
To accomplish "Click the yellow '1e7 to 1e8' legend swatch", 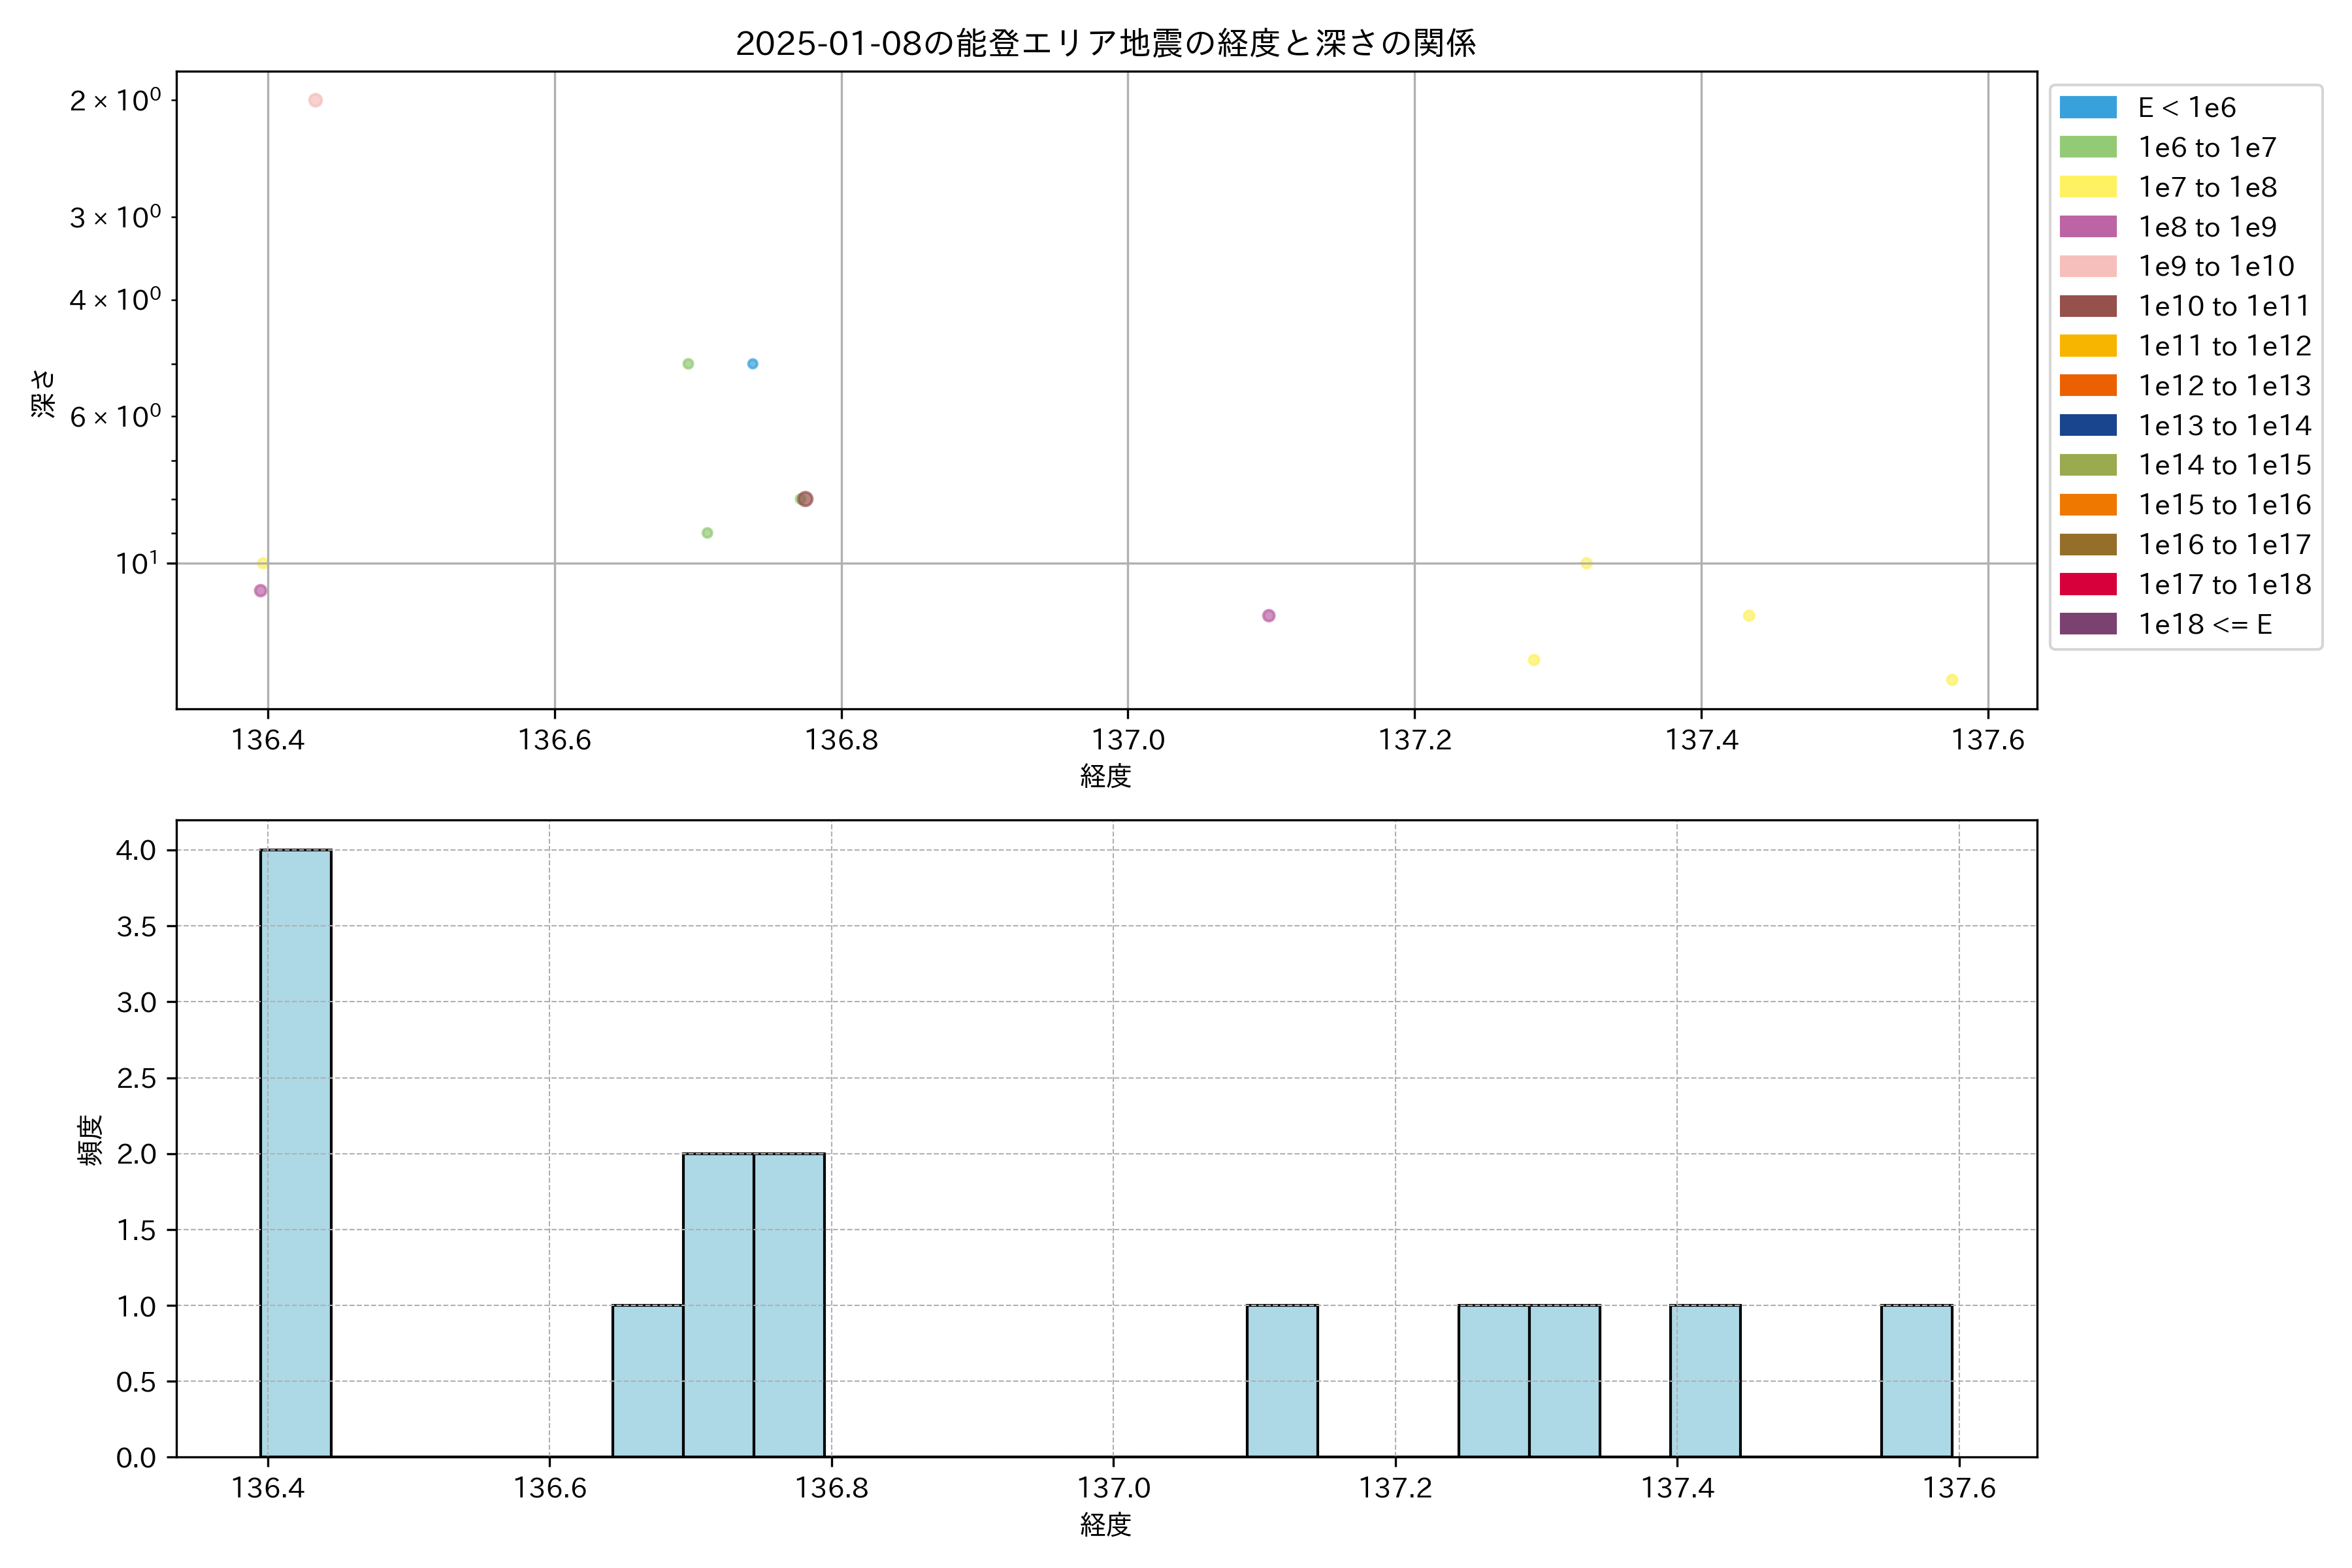I will 2087,187.
